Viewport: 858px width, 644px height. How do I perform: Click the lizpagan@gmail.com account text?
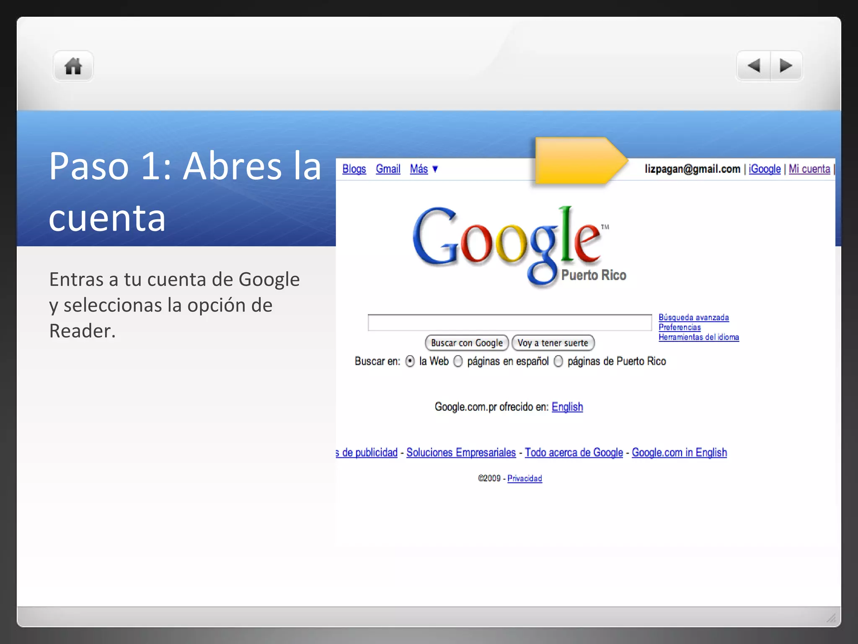click(693, 169)
